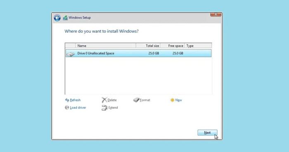The width and height of the screenshot is (289, 152).
Task: Select Drive 0 Unallocated Space row
Action: click(138, 53)
